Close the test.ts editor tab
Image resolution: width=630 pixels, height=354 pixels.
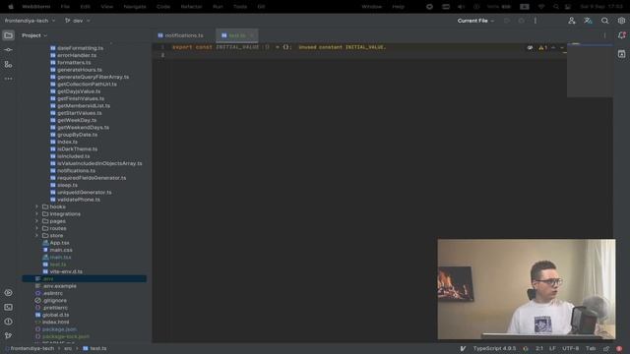(x=252, y=35)
